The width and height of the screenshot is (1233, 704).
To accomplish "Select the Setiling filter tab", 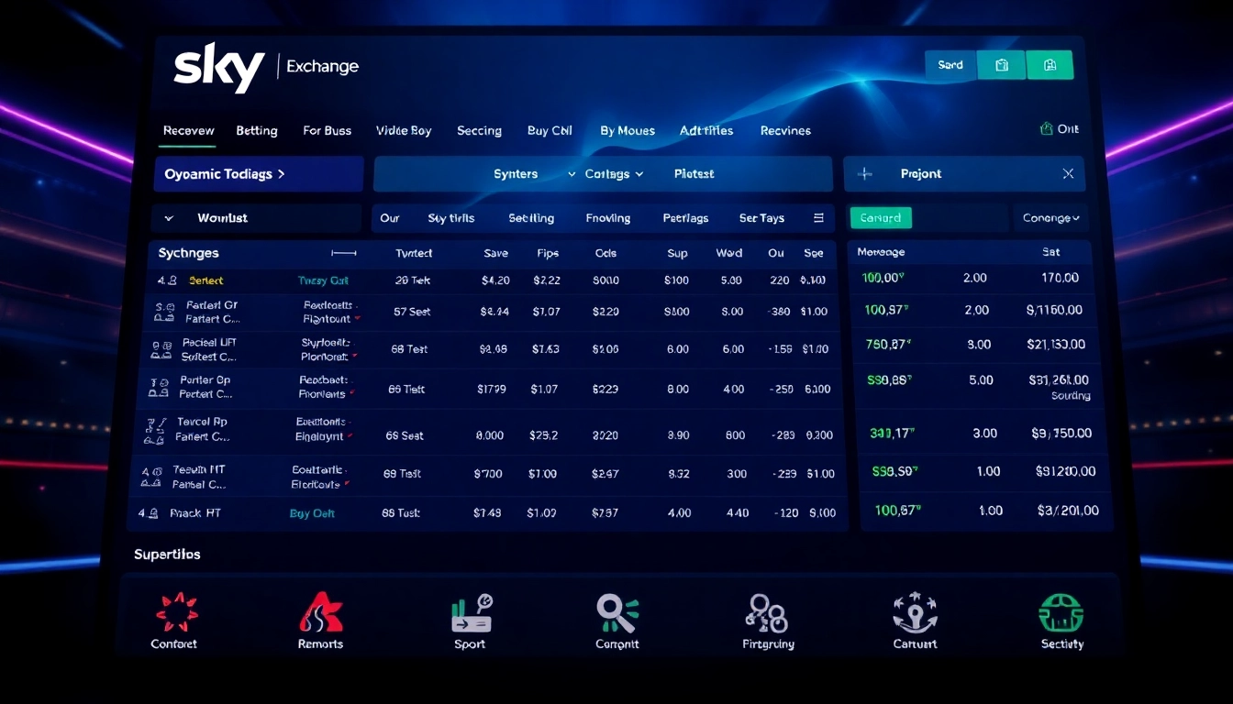I will 531,218.
